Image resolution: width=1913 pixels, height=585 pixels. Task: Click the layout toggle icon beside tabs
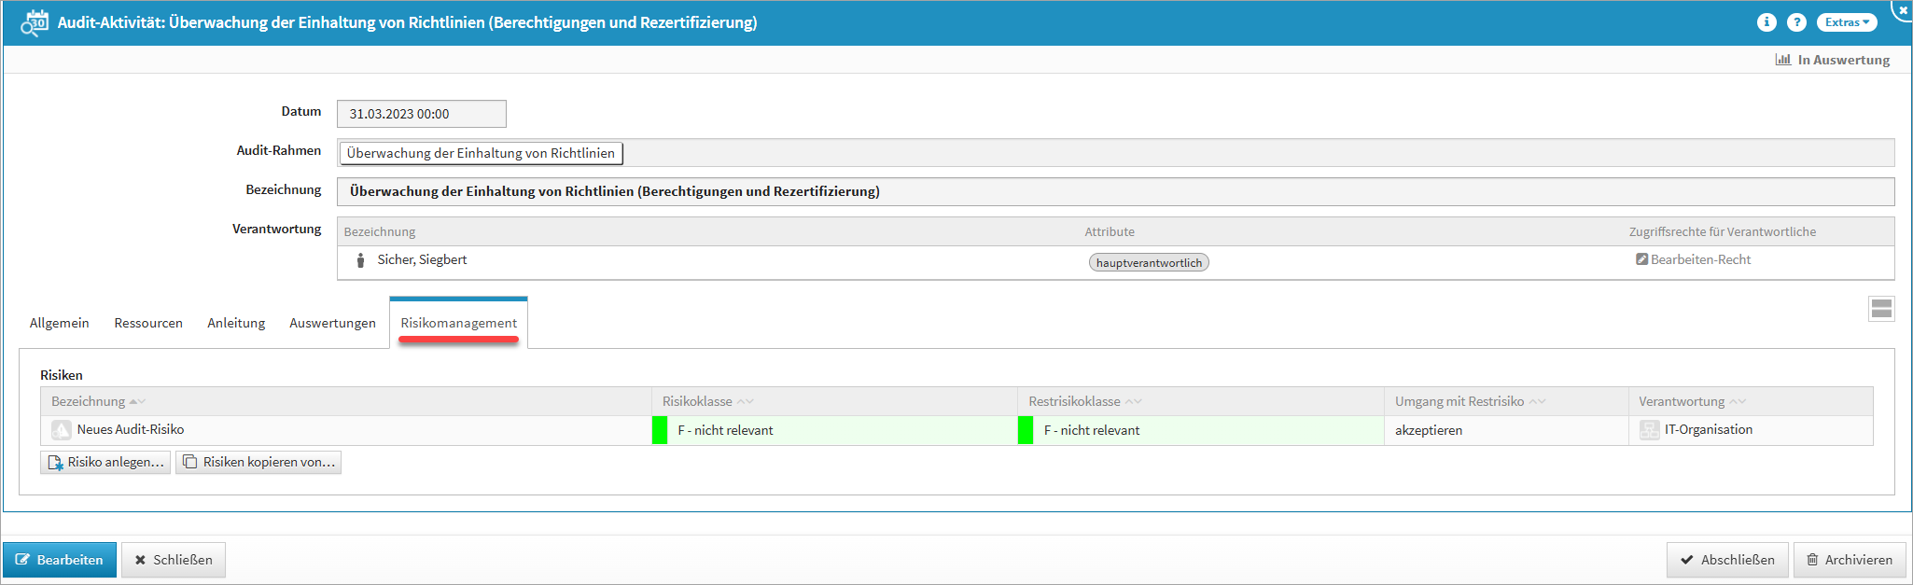1881,309
